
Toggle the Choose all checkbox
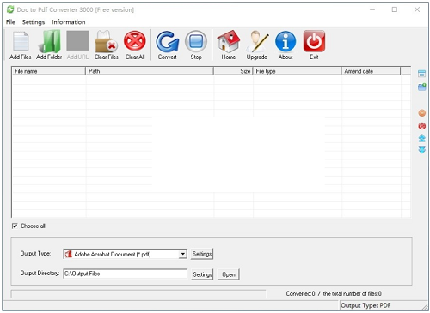[x=15, y=226]
